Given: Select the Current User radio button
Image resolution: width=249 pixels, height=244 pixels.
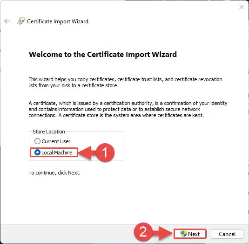Looking at the screenshot, I should click(37, 141).
